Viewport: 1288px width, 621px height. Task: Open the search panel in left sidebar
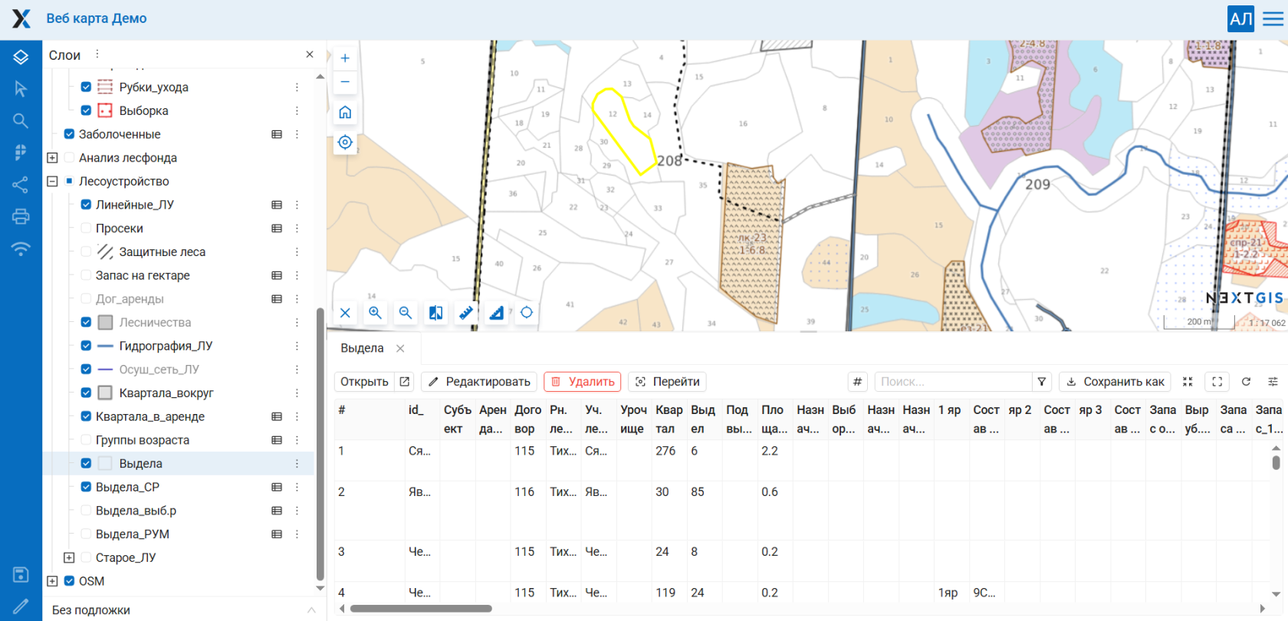21,120
